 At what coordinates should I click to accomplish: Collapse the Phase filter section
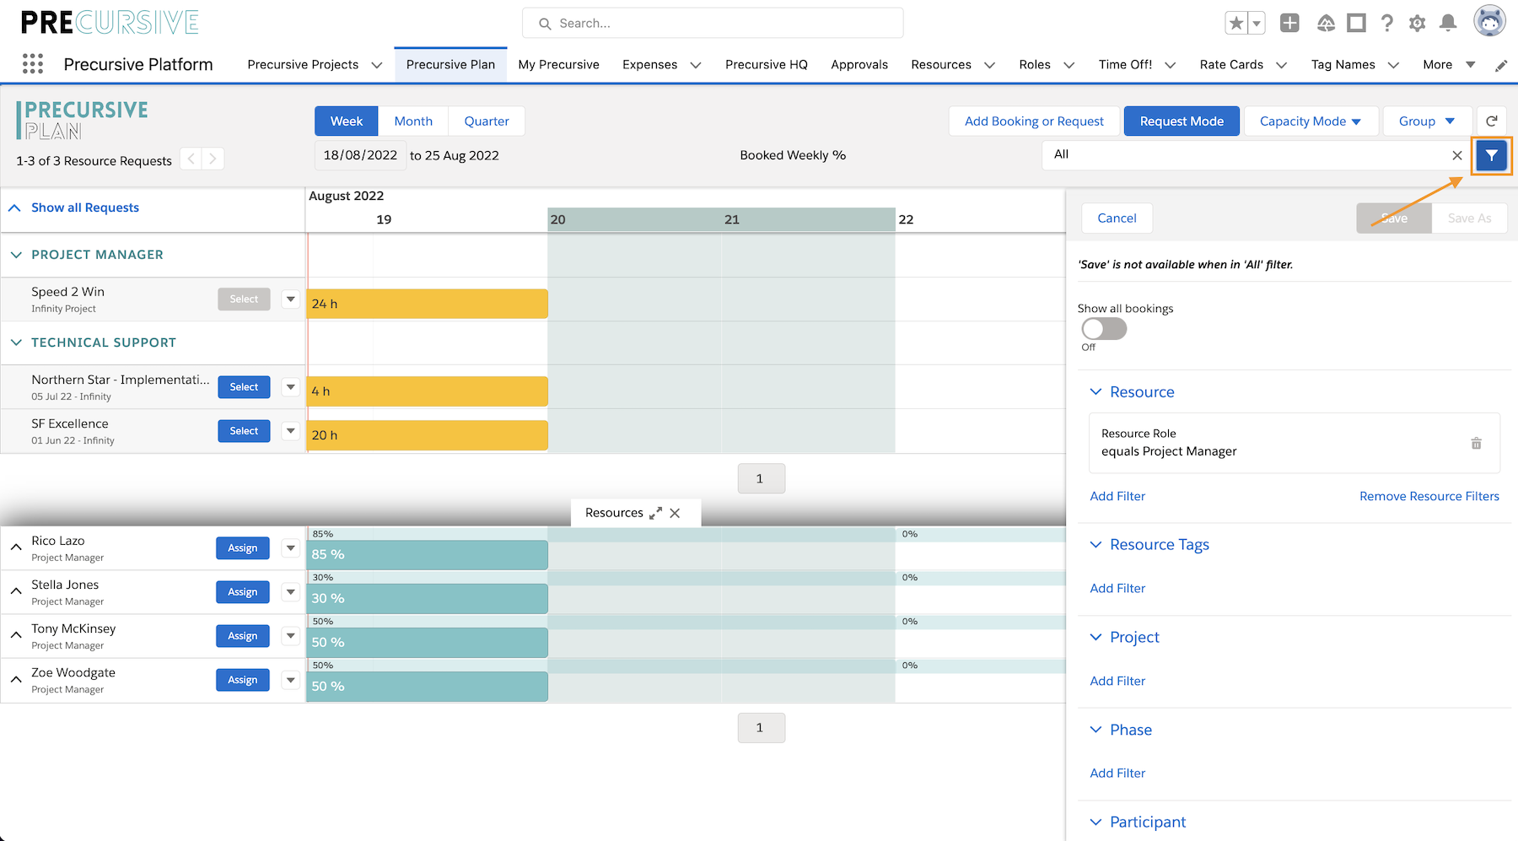coord(1095,730)
